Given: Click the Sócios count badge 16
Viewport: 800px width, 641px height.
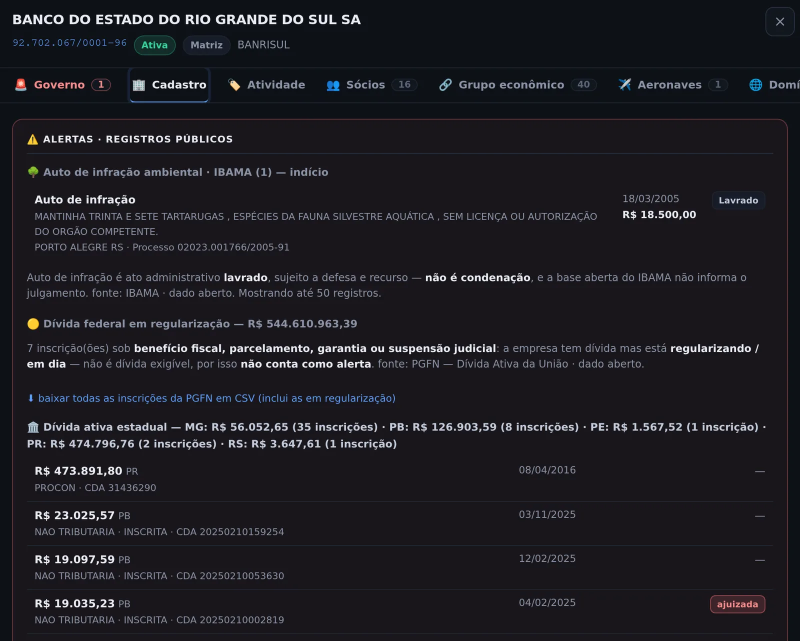Looking at the screenshot, I should point(404,85).
